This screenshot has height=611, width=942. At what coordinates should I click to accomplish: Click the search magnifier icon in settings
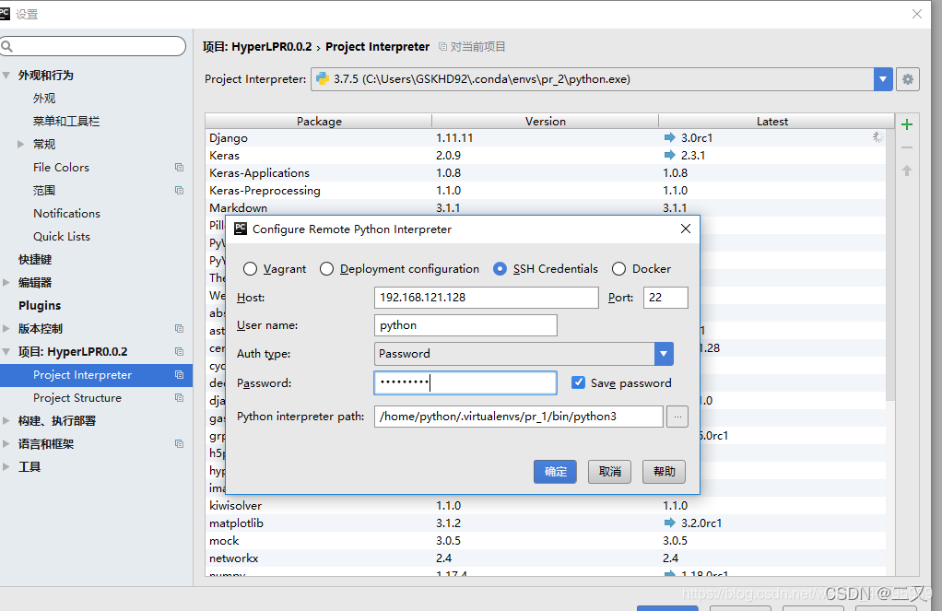[x=7, y=46]
